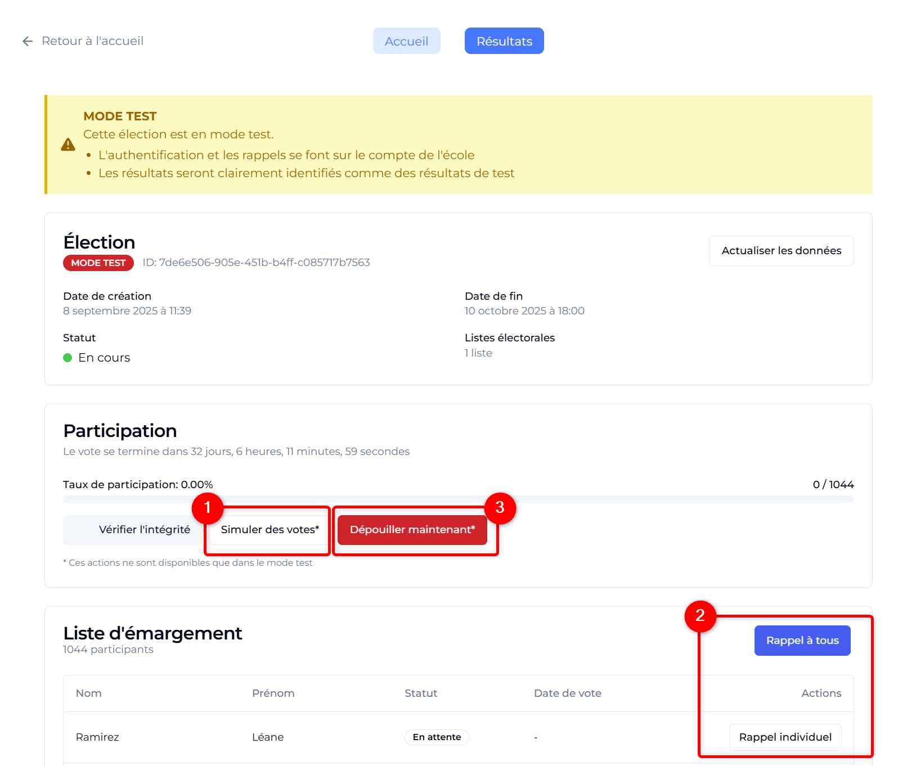Click the back arrow icon
Screen dimensions: 916x766
(27, 41)
